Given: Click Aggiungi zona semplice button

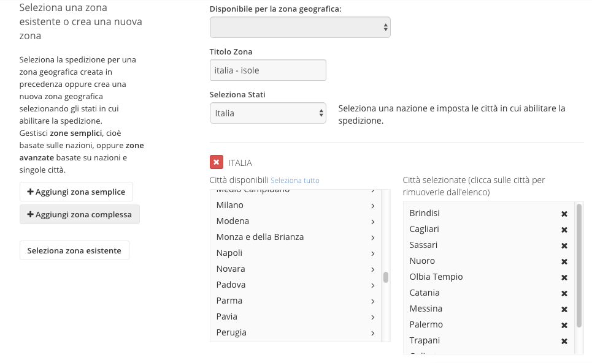Looking at the screenshot, I should point(76,192).
